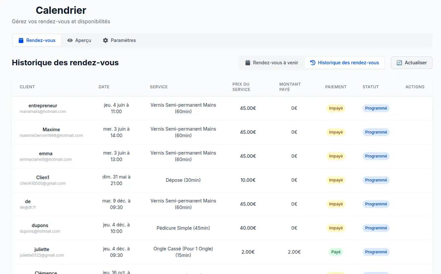Click the Pédicure Simple (45min) service cell
Image resolution: width=441 pixels, height=274 pixels.
pyautogui.click(x=183, y=228)
